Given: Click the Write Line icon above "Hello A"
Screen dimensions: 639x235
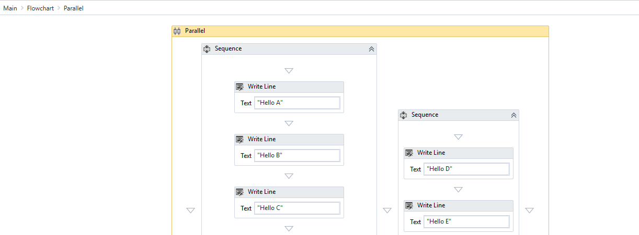Looking at the screenshot, I should click(240, 87).
